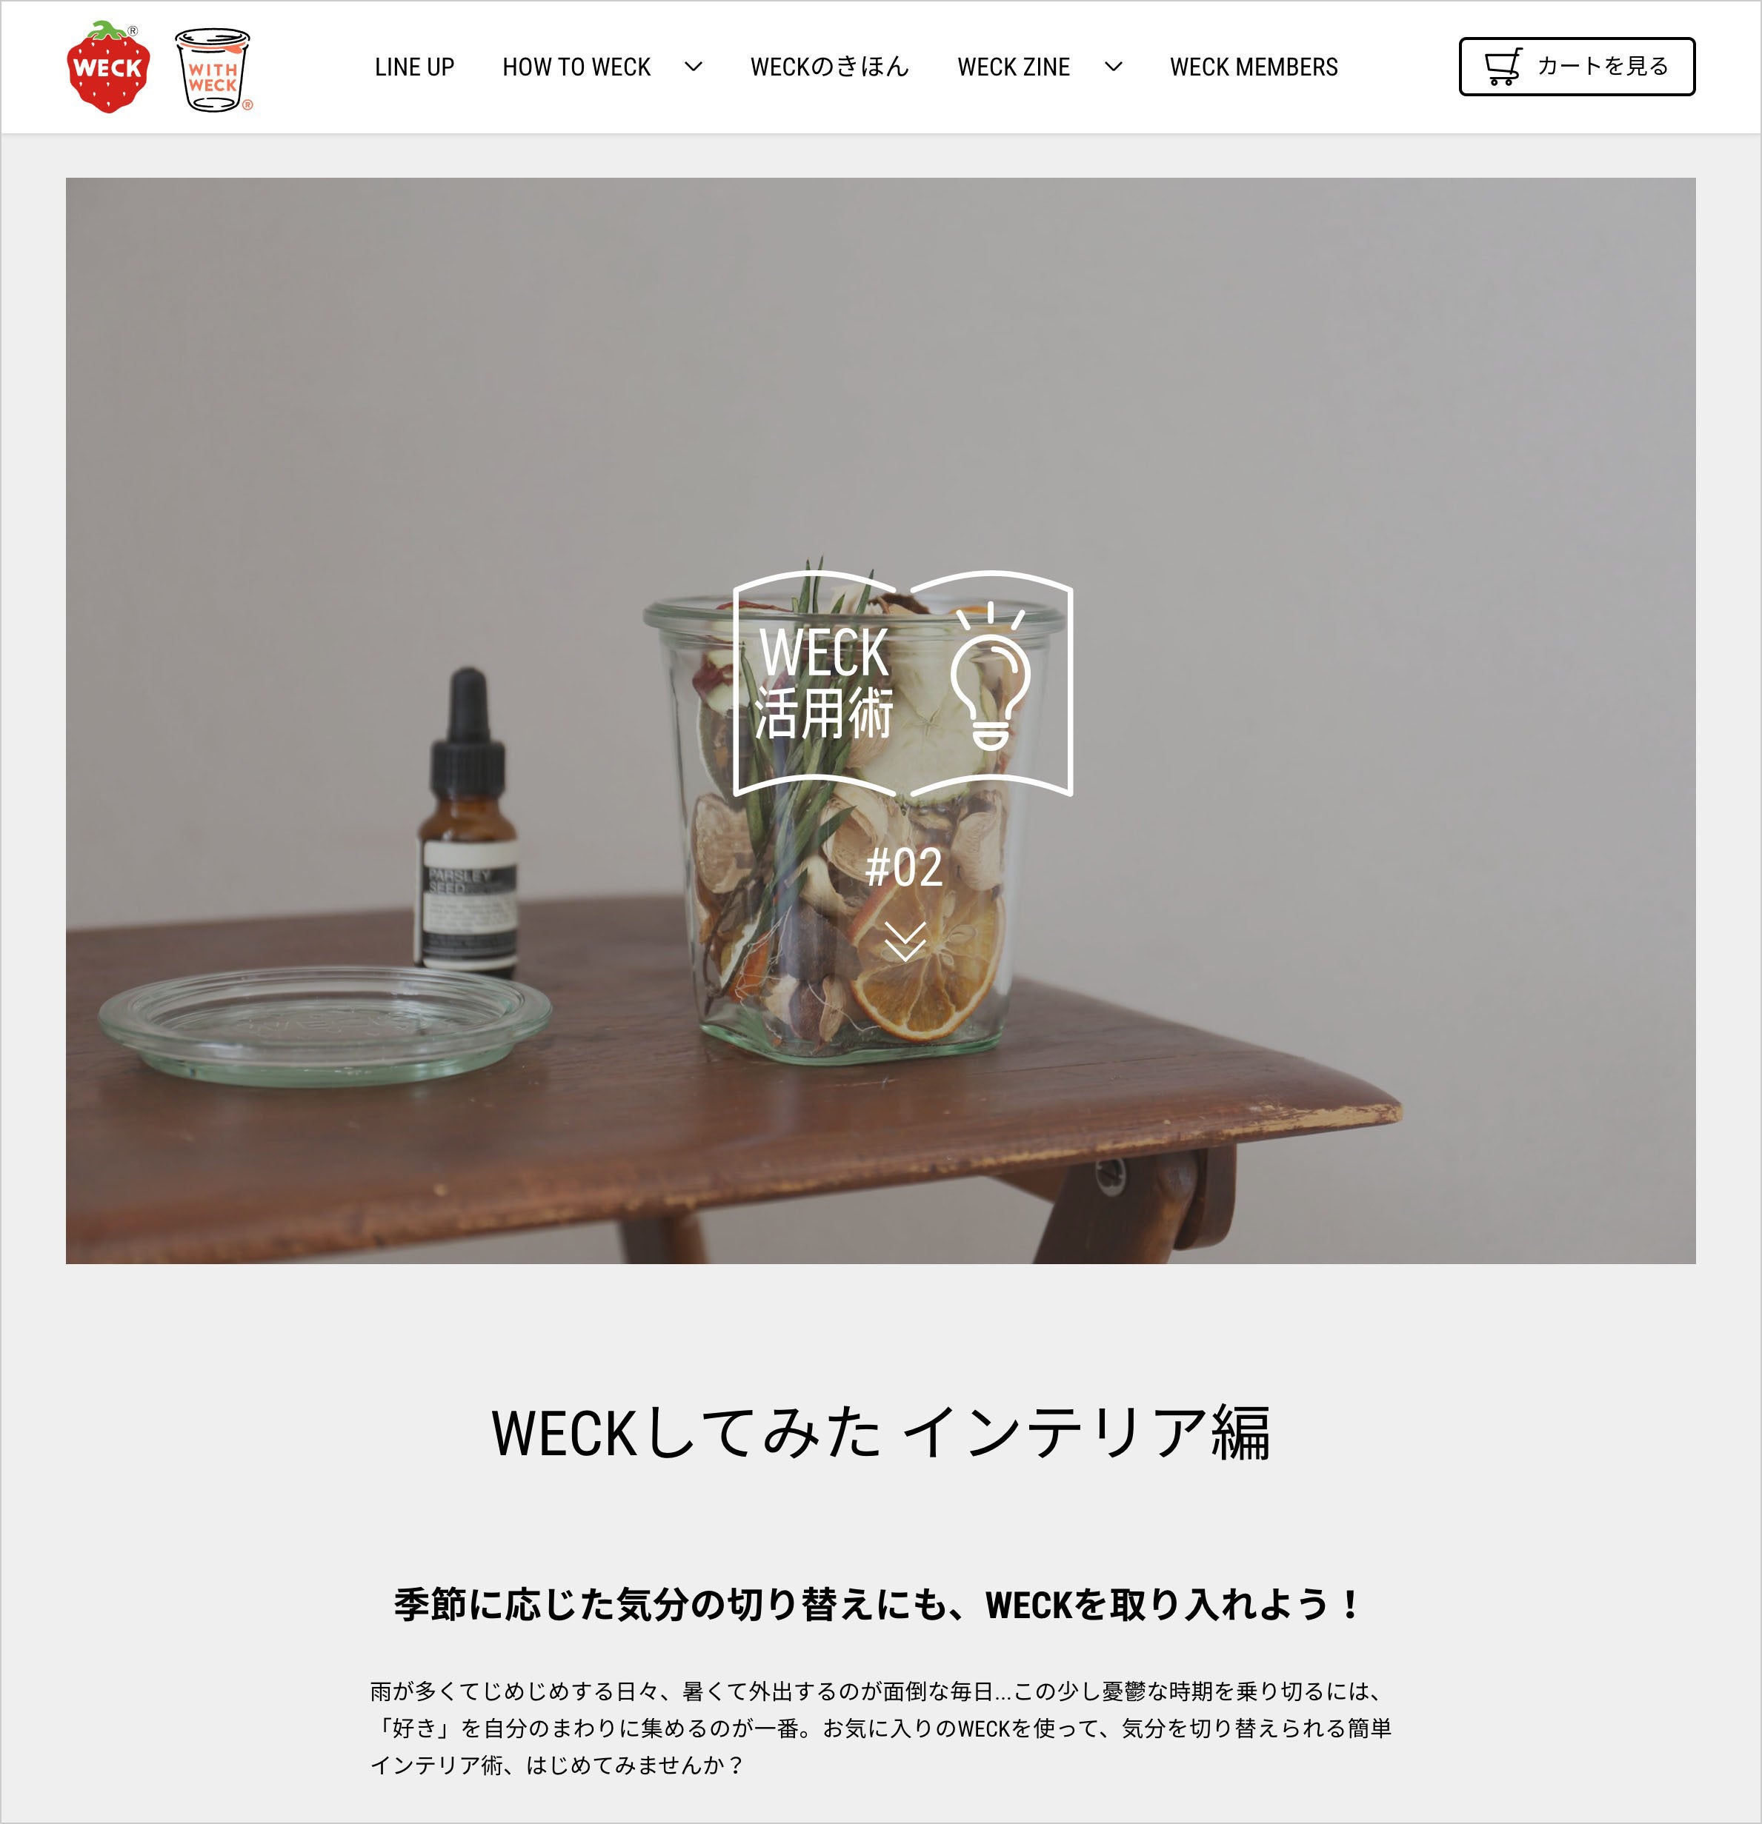
Task: Click the double down-arrow below #02
Action: [x=904, y=941]
